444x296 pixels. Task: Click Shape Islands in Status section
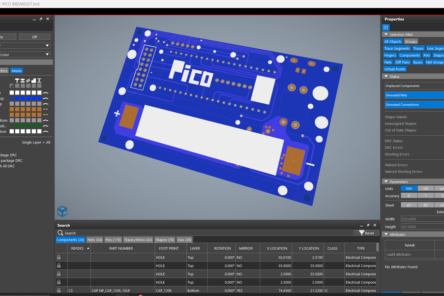(396, 117)
